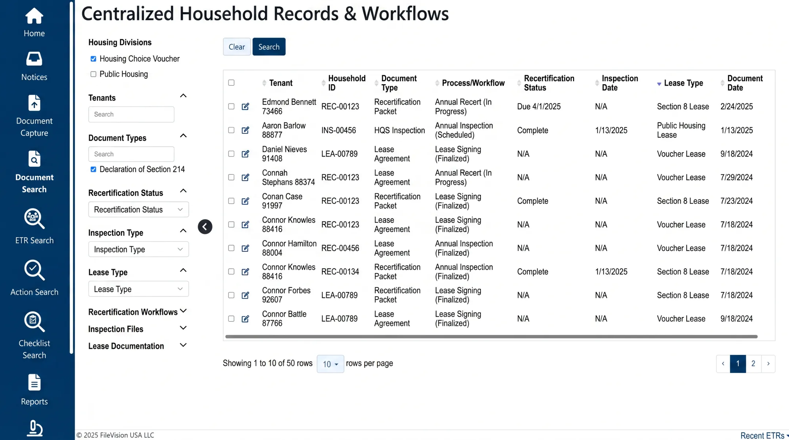Viewport: 789px width, 440px height.
Task: Click the HQS Inspection document type cell
Action: (399, 130)
